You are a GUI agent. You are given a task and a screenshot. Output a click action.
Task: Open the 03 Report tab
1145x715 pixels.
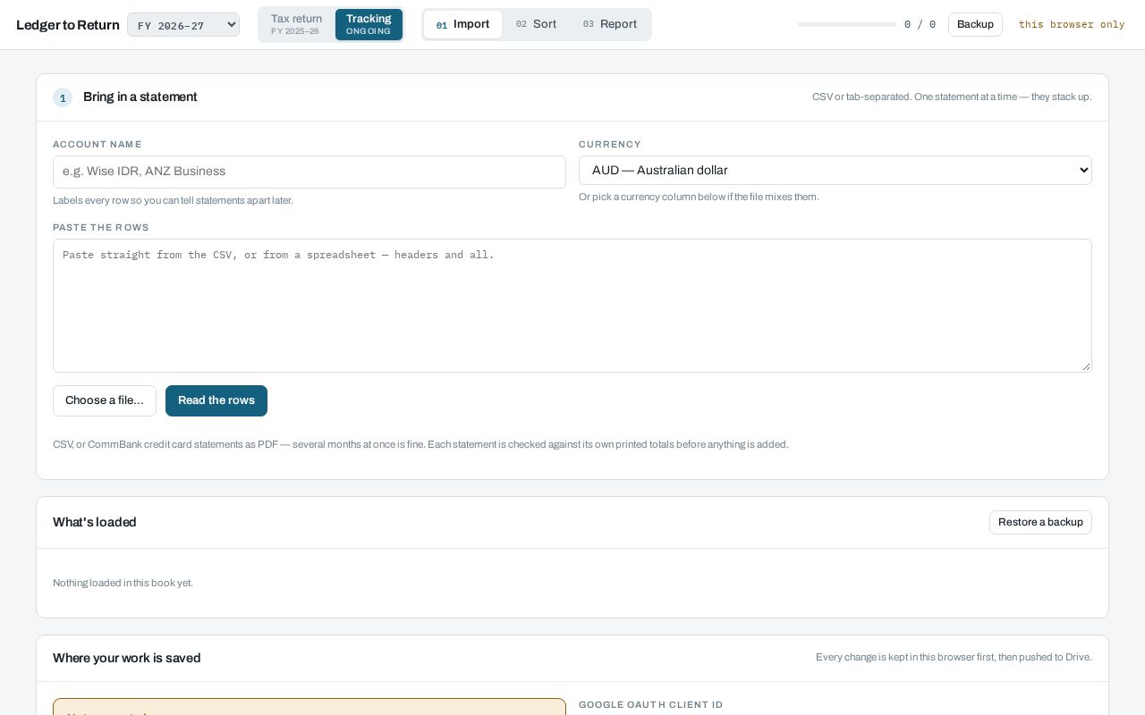click(x=610, y=24)
